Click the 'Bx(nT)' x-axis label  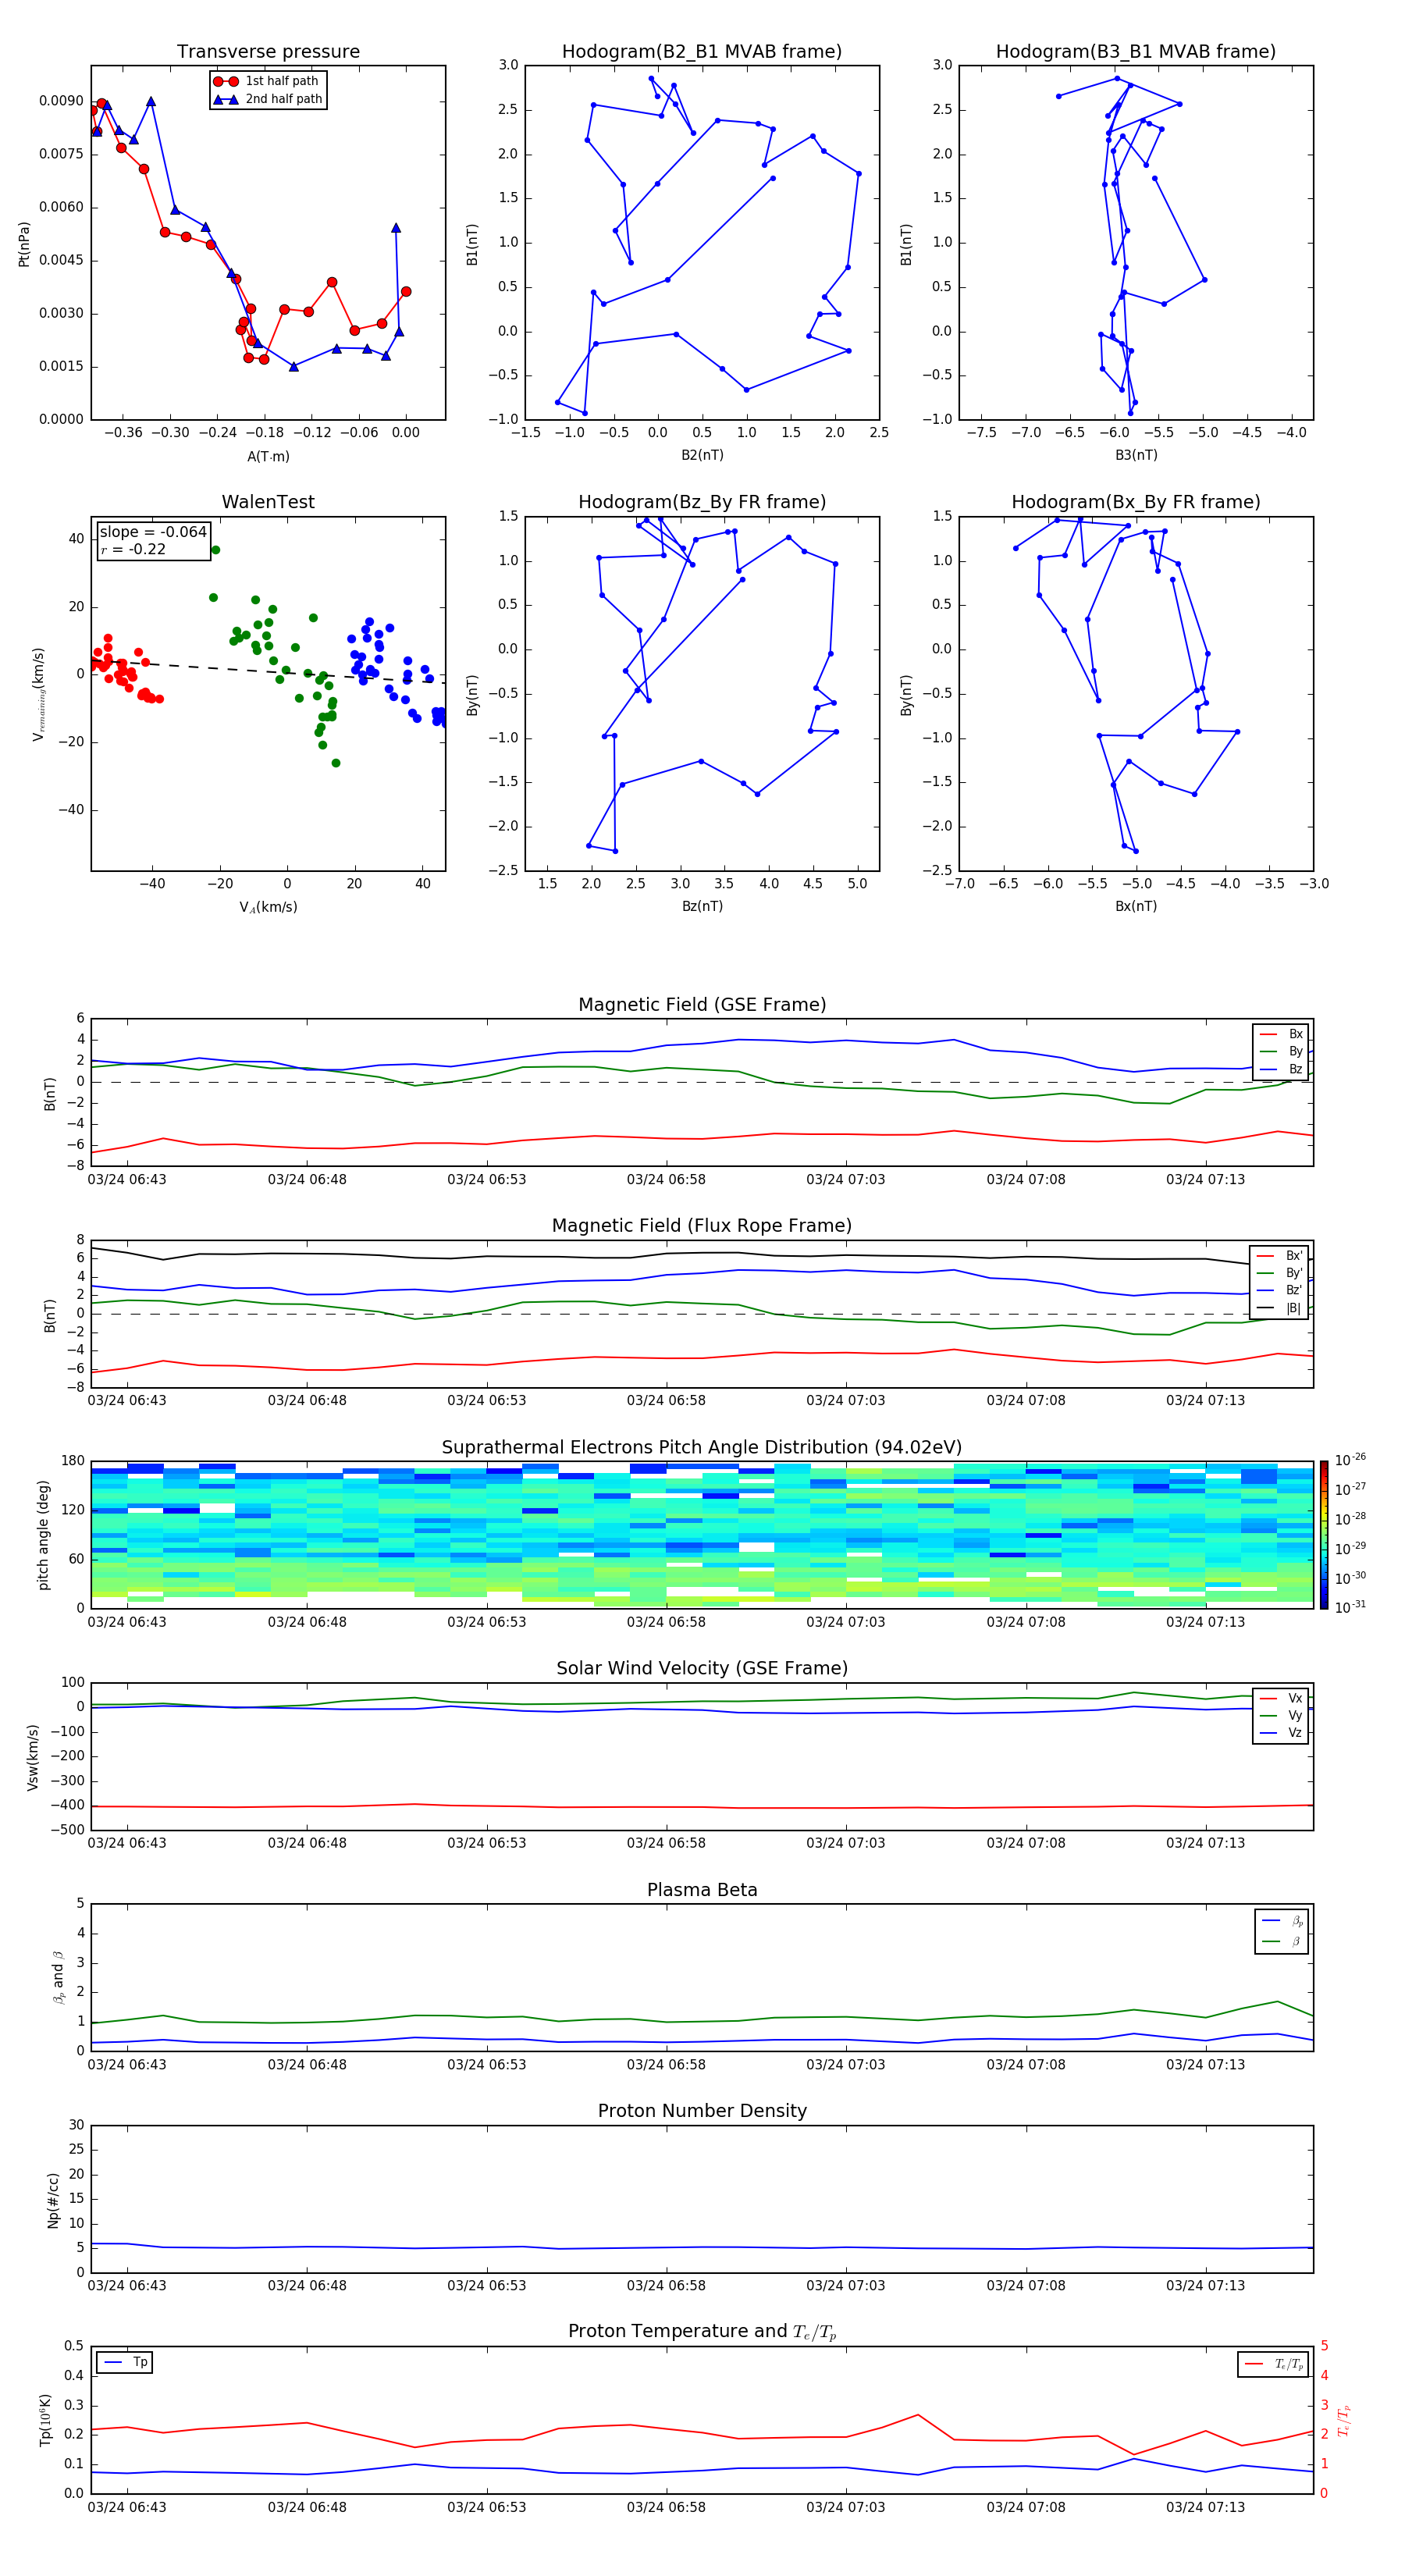[1136, 906]
